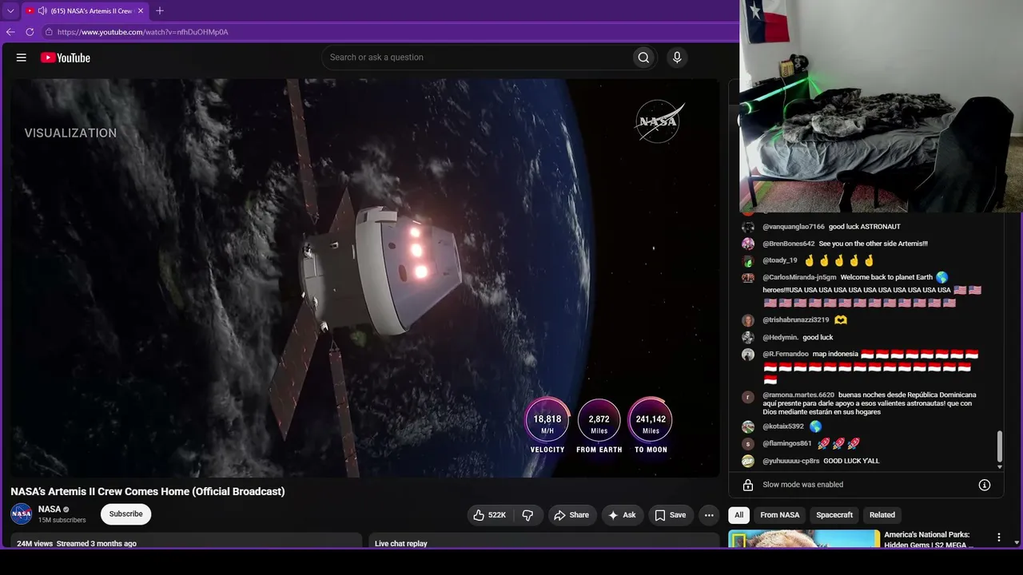
Task: Share the Artemis II broadcast
Action: [571, 515]
